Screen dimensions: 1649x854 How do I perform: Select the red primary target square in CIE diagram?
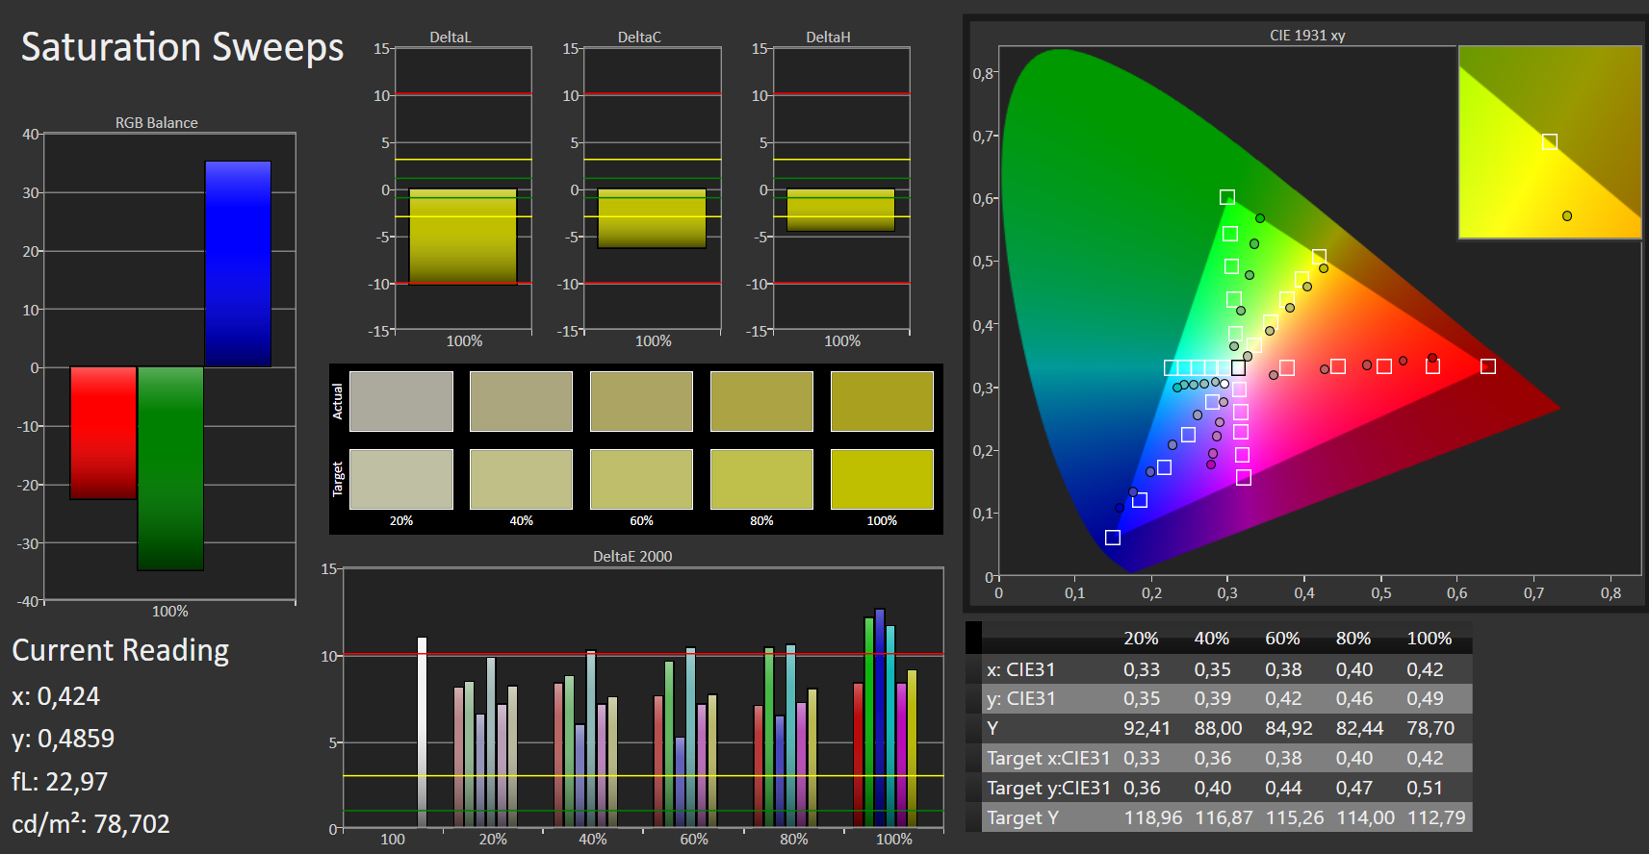tap(1487, 366)
